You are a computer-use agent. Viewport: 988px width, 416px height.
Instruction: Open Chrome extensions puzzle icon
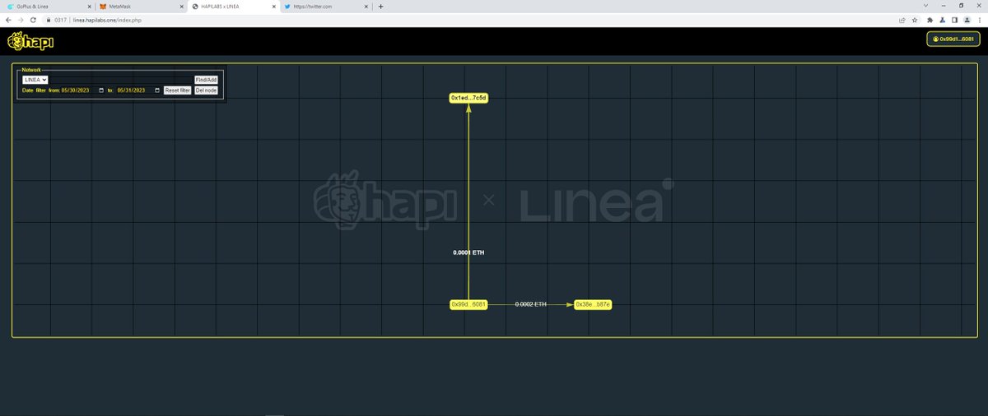tap(930, 20)
